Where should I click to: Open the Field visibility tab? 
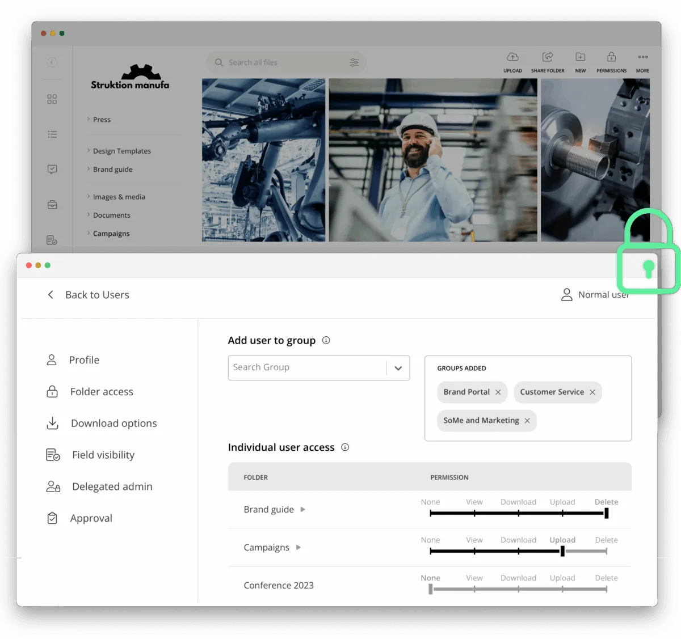[x=90, y=455]
